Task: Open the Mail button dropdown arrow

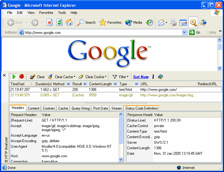Action: coord(166,22)
